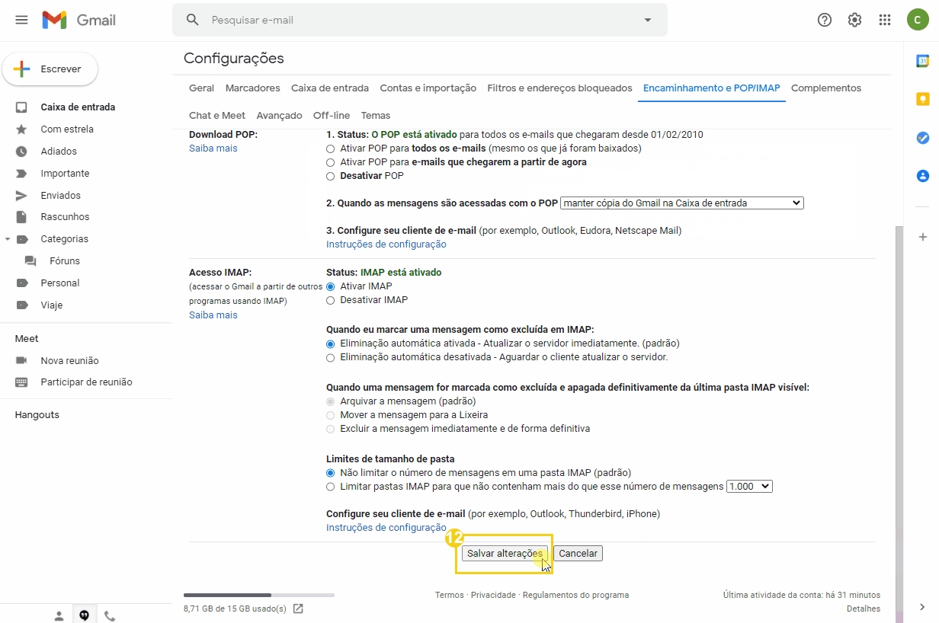Open the Google apps grid
Viewport: 939px width, 623px height.
(885, 20)
